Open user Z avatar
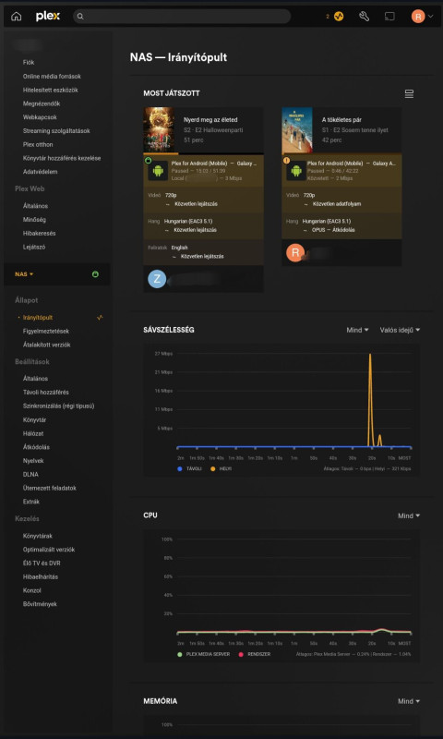The image size is (443, 739). tap(157, 279)
